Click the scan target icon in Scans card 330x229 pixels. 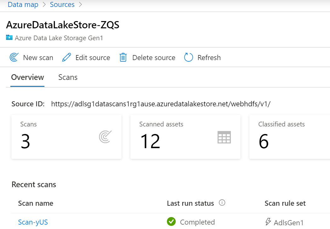click(x=105, y=137)
